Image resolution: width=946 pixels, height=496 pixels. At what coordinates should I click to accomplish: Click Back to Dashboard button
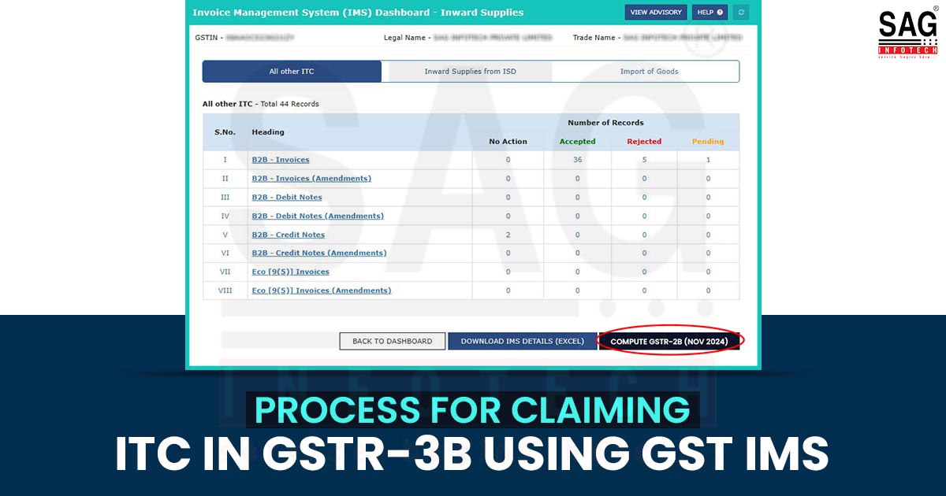pos(392,341)
